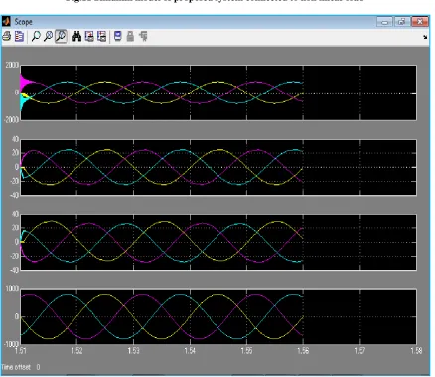The image size is (435, 377).
Task: Click the 1.57 time axis label
Action: 360,350
